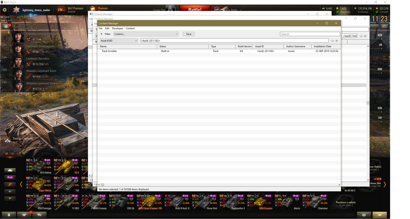Enable Accelerate Crew Training checkbox
This screenshot has height=219, width=410.
coord(16,25)
